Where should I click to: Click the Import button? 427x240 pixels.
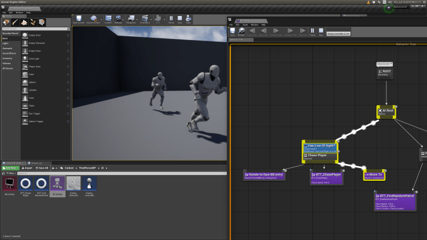point(27,167)
